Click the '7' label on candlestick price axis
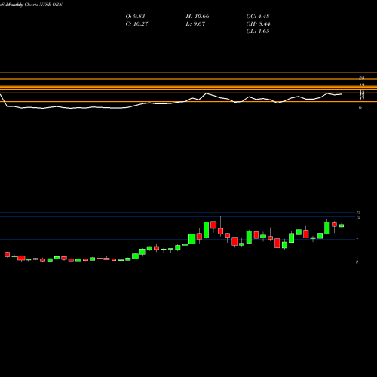Screen dimensions: 377x377 [x=357, y=240]
